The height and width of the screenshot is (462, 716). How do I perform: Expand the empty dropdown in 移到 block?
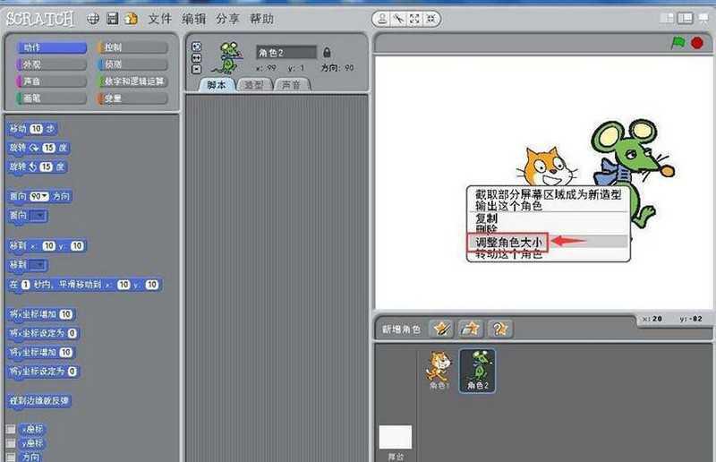(x=38, y=265)
